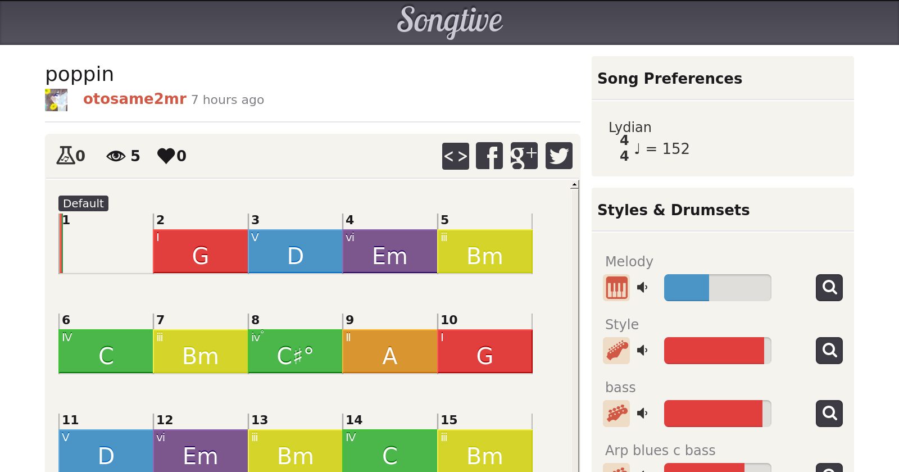
Task: Click the Style guitar instrument icon
Action: coord(616,351)
